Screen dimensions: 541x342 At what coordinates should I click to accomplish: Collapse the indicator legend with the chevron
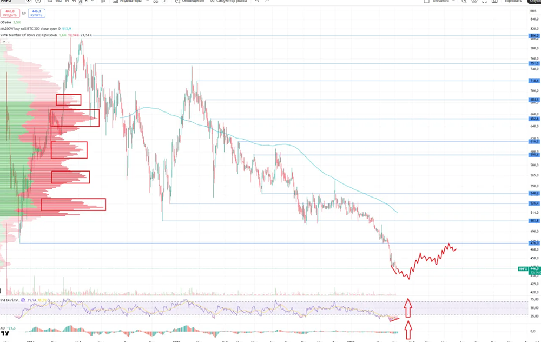[x=4, y=42]
